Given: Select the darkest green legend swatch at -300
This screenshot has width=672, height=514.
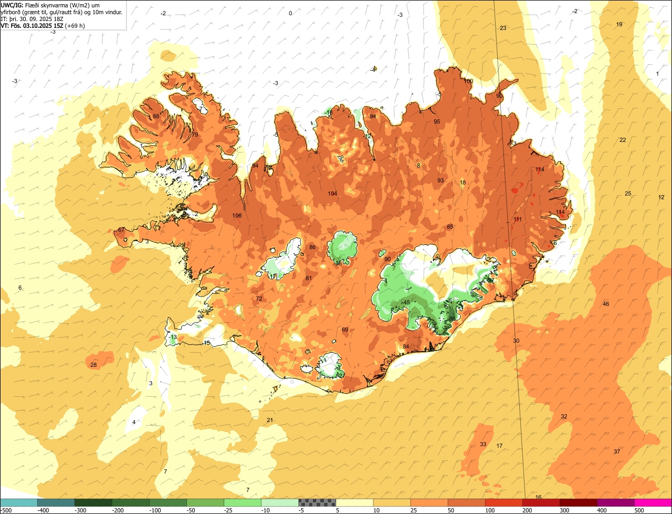Looking at the screenshot, I should coord(93,502).
